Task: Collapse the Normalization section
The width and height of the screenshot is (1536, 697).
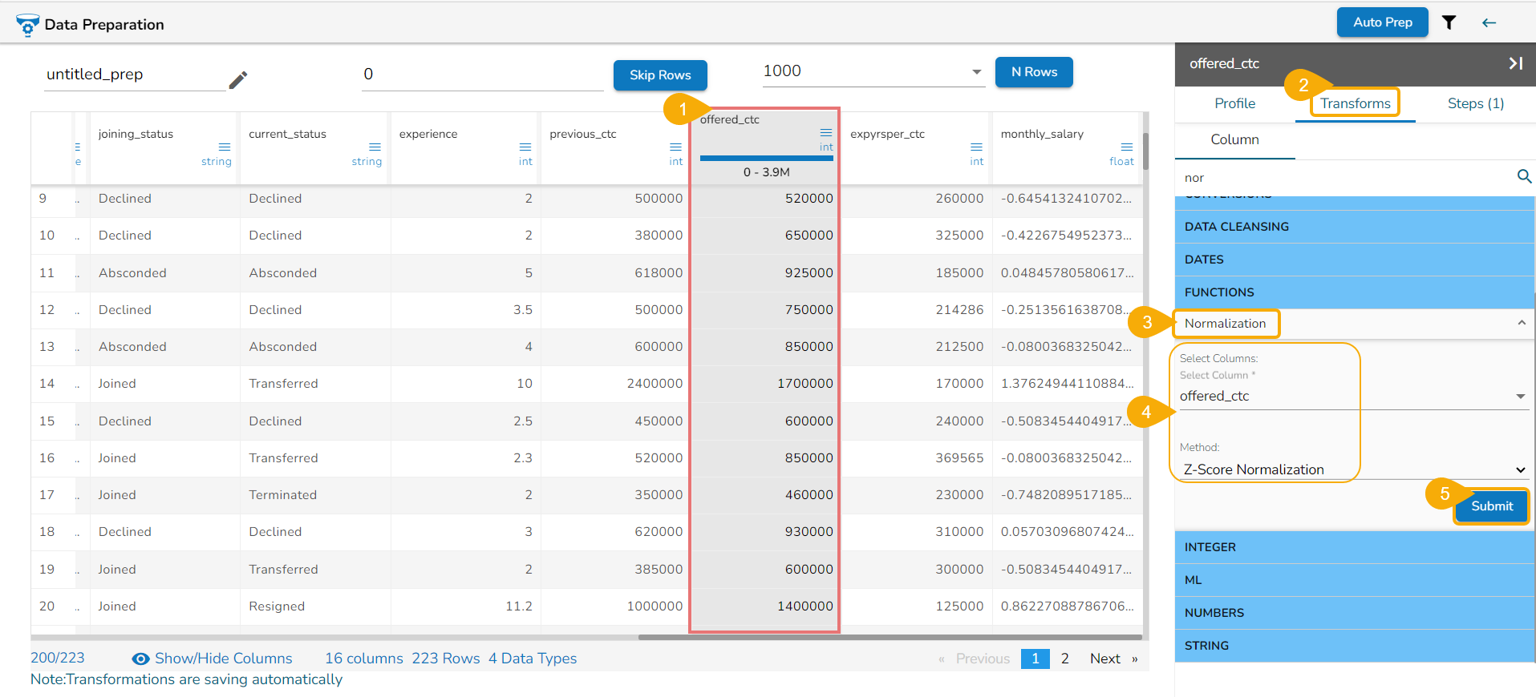Action: pyautogui.click(x=1521, y=323)
